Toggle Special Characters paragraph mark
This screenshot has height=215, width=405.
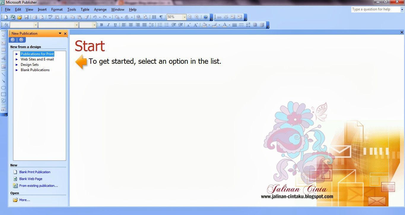coord(161,17)
